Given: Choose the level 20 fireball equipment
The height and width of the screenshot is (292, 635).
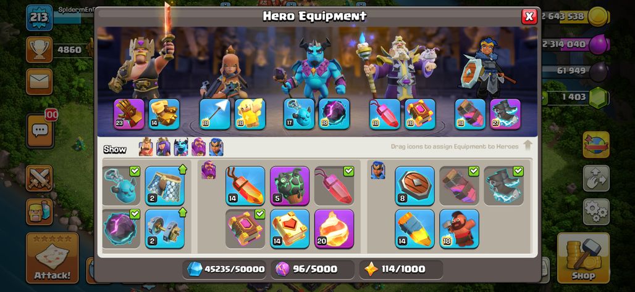Looking at the screenshot, I should click(334, 229).
